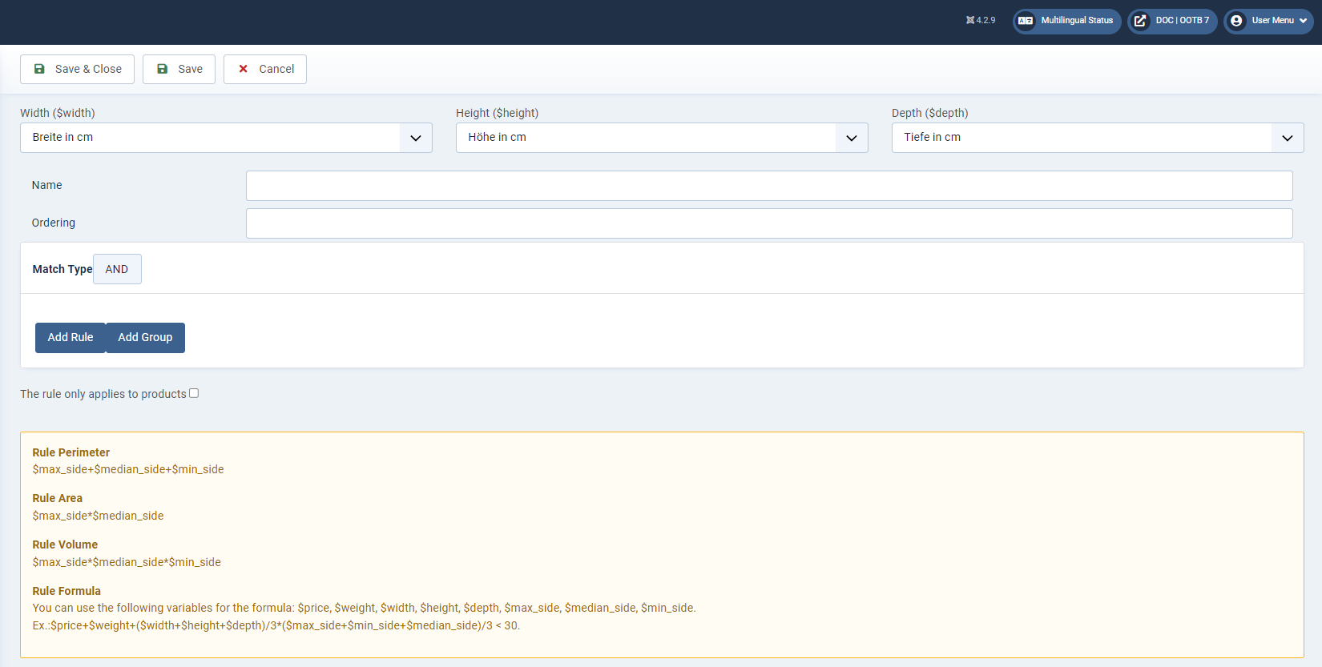The height and width of the screenshot is (667, 1322).
Task: Click the Save & Close button
Action: coord(77,69)
